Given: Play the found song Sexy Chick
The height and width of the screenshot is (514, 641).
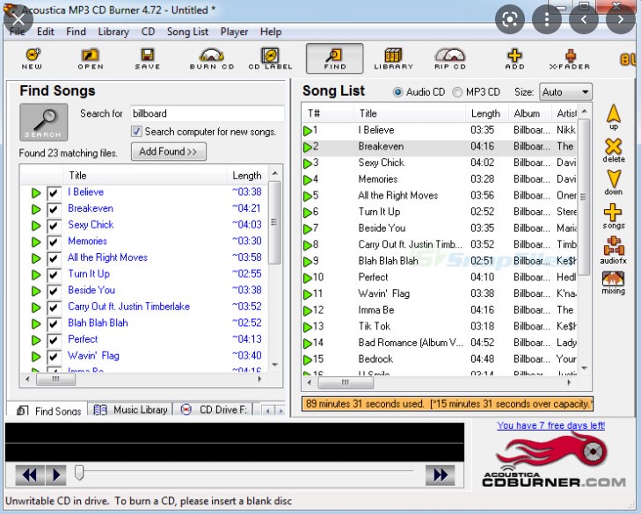Looking at the screenshot, I should (x=36, y=226).
